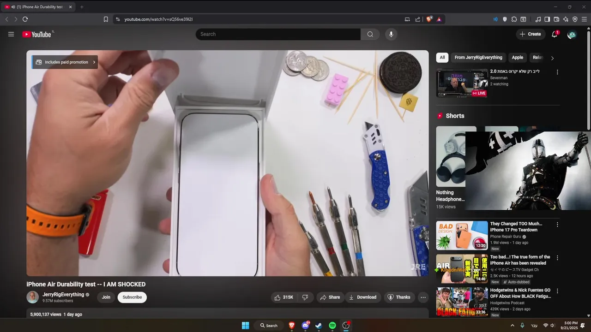The image size is (591, 332).
Task: Install app / cast screen icon in address bar
Action: tap(407, 19)
